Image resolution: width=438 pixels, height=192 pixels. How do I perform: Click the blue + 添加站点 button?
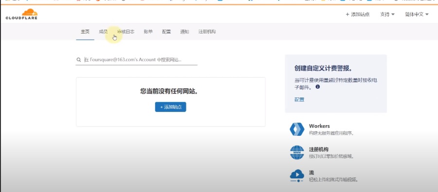coord(171,107)
